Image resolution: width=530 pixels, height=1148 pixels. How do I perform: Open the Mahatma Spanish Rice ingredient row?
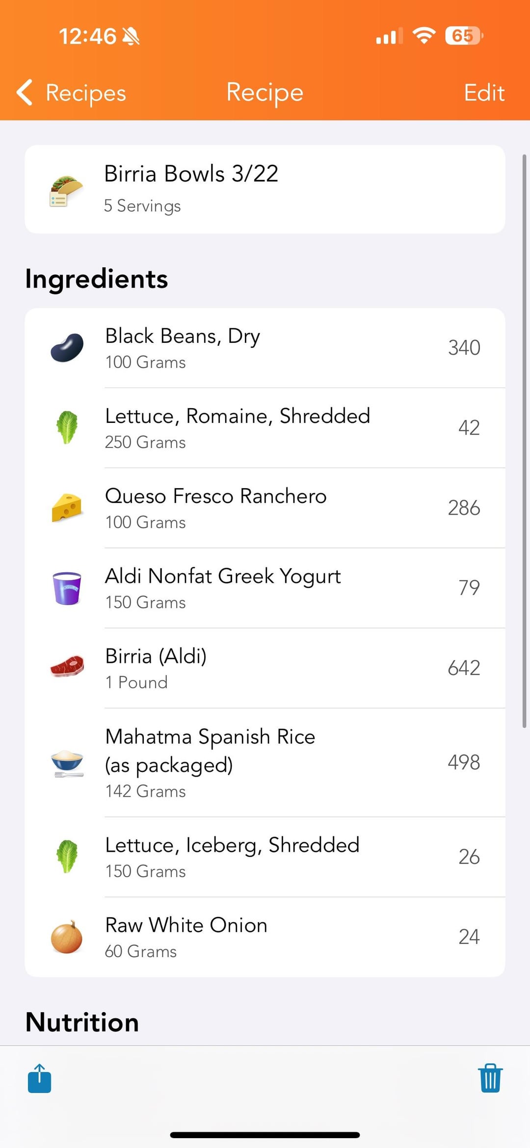click(x=265, y=762)
